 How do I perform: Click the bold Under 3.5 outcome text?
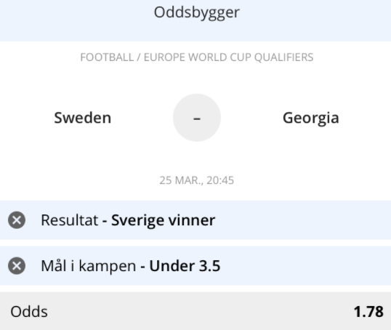pos(185,265)
